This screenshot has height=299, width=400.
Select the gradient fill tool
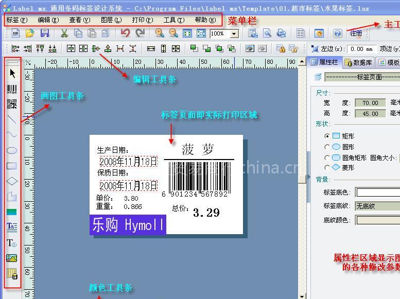12,212
